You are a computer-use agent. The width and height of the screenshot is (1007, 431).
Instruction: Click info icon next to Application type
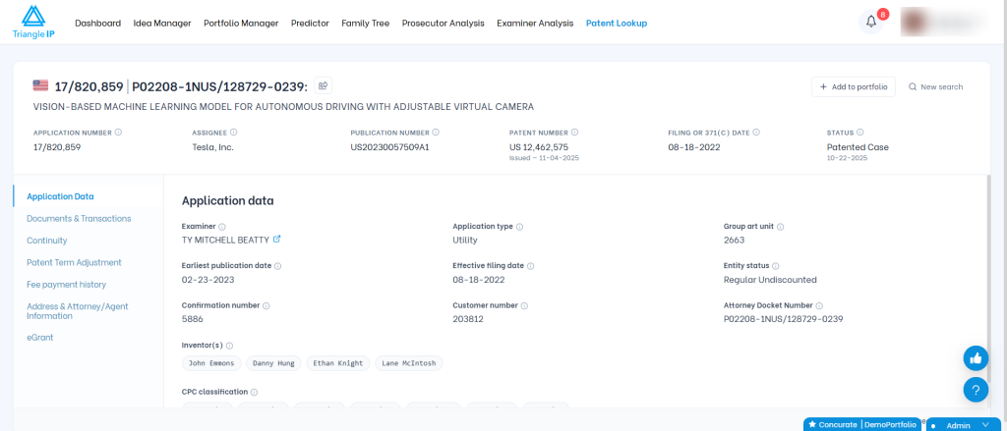519,227
